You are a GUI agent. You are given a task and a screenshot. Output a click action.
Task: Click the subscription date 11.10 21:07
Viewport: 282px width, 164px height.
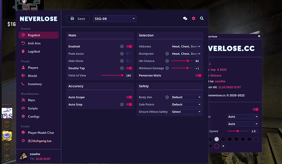coord(43,159)
